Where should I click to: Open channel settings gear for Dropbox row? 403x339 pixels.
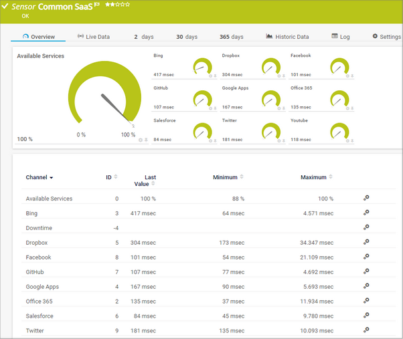coord(366,243)
